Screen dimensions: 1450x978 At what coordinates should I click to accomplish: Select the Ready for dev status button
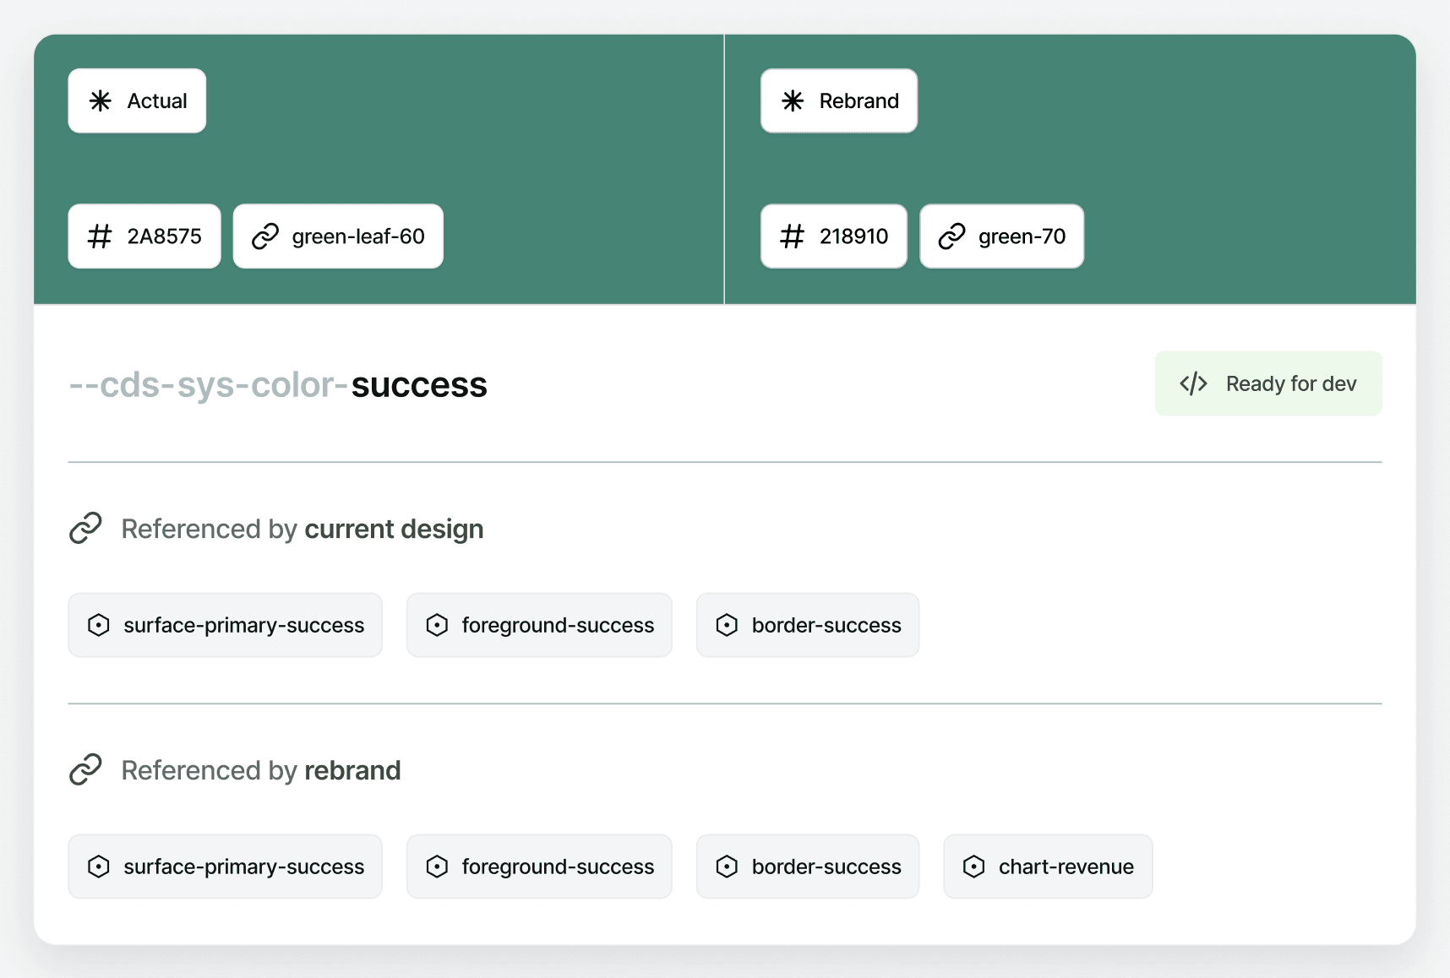pyautogui.click(x=1268, y=383)
